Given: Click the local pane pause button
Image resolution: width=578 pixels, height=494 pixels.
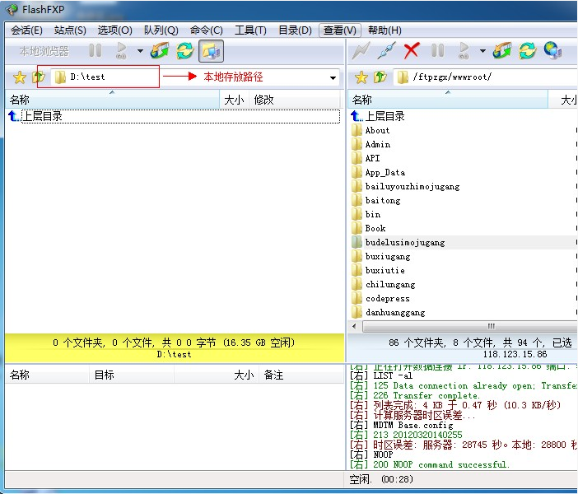Looking at the screenshot, I should (x=96, y=51).
